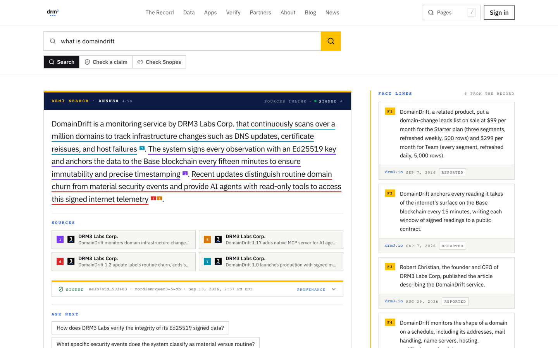Click the purple inline citation marker 1
The width and height of the screenshot is (558, 348).
[185, 173]
